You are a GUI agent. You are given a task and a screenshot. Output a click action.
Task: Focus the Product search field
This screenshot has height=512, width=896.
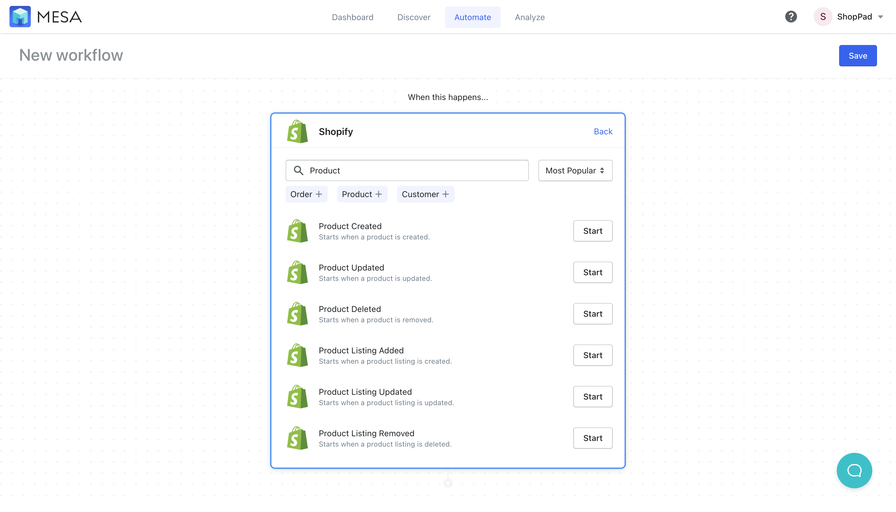[x=407, y=170]
